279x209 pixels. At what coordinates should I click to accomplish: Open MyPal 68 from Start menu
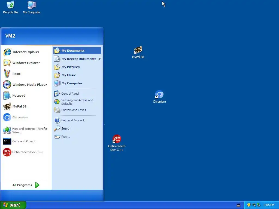click(26, 106)
